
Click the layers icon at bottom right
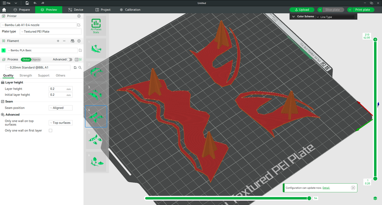(375, 199)
